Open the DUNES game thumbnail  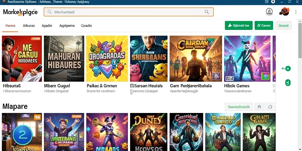pyautogui.click(x=149, y=132)
